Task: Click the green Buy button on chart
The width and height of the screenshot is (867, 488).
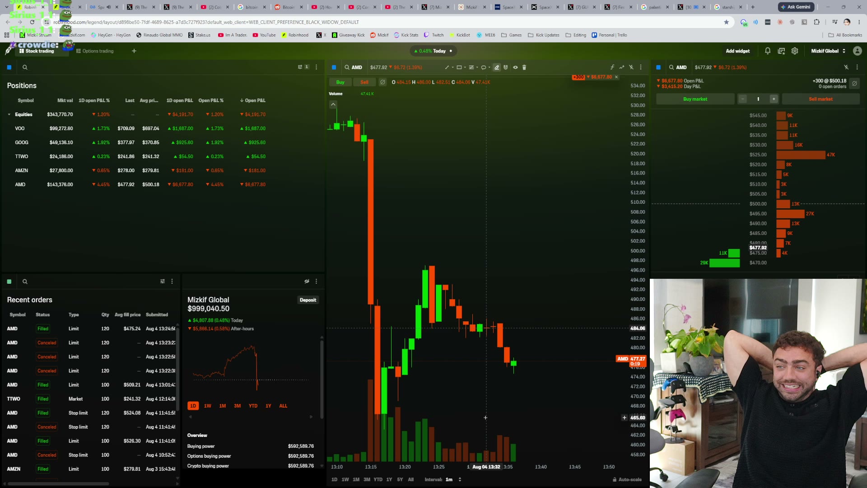Action: point(340,82)
